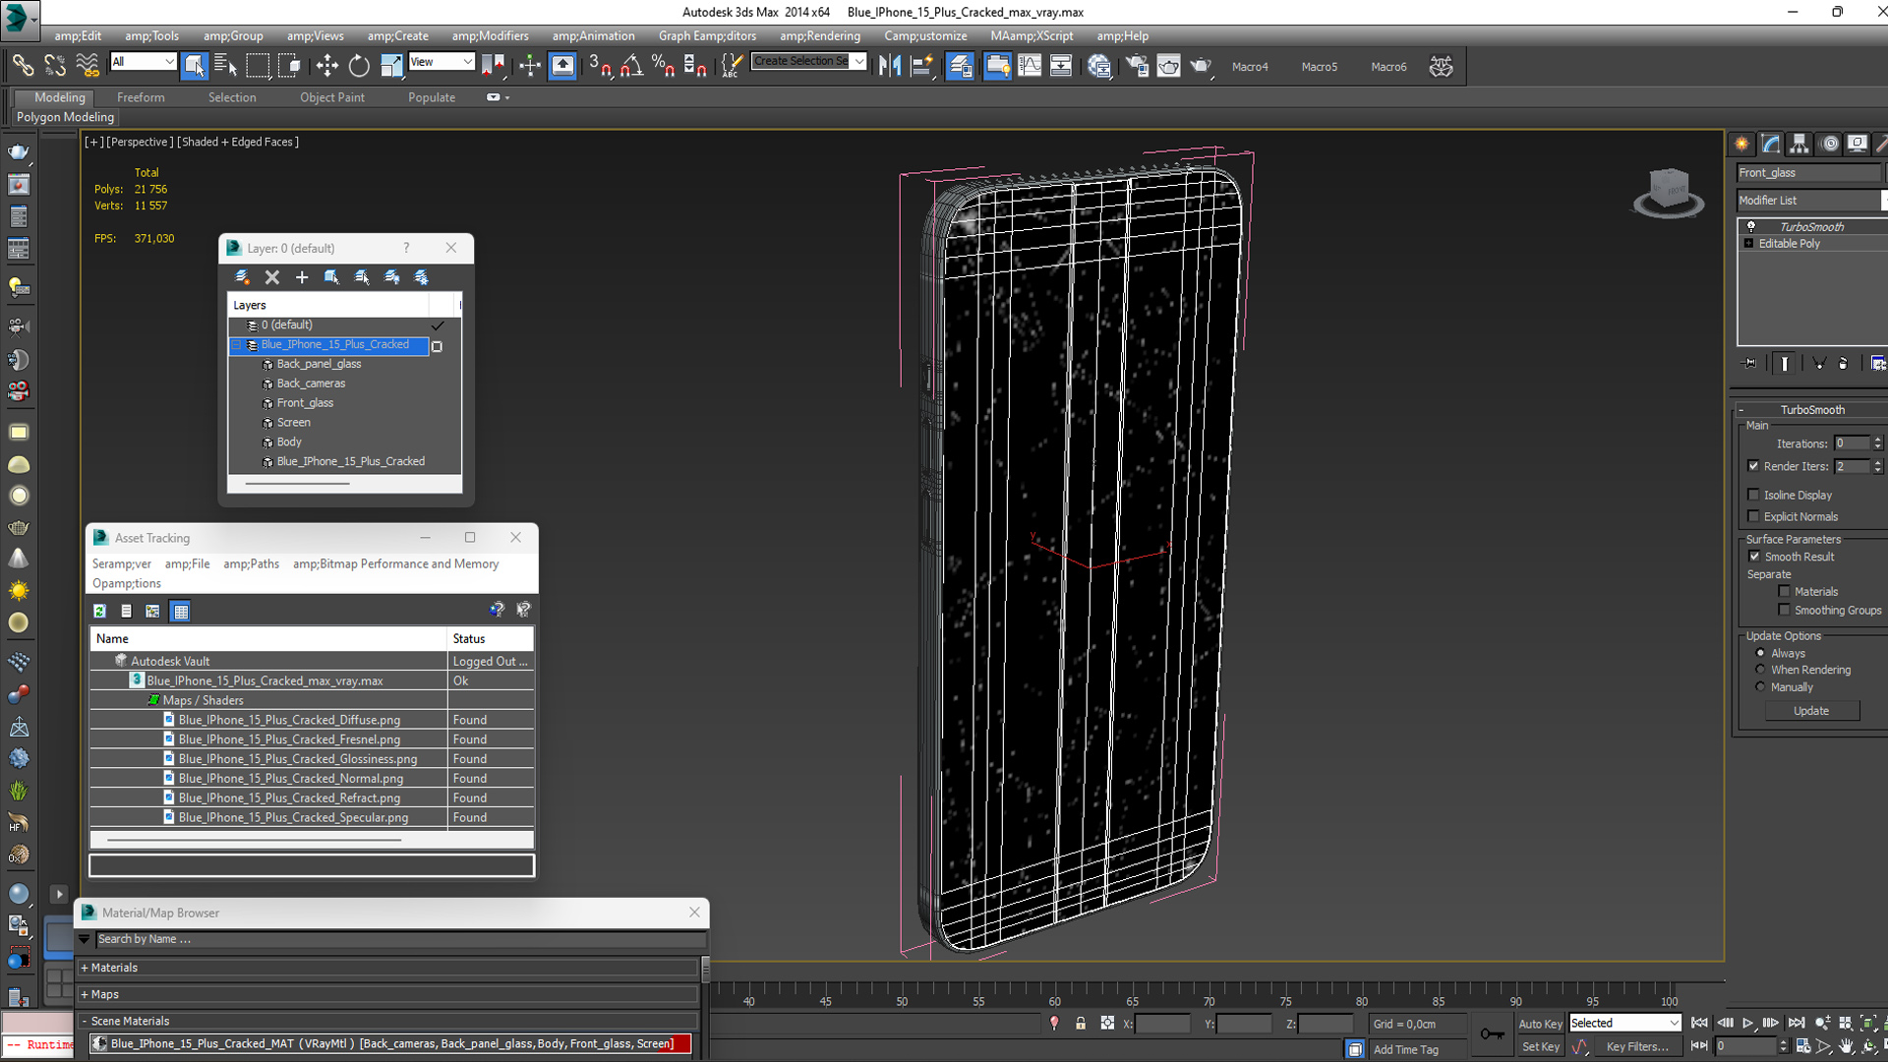1888x1062 pixels.
Task: Choose the Rectangular Selection Region tool
Action: tap(258, 66)
